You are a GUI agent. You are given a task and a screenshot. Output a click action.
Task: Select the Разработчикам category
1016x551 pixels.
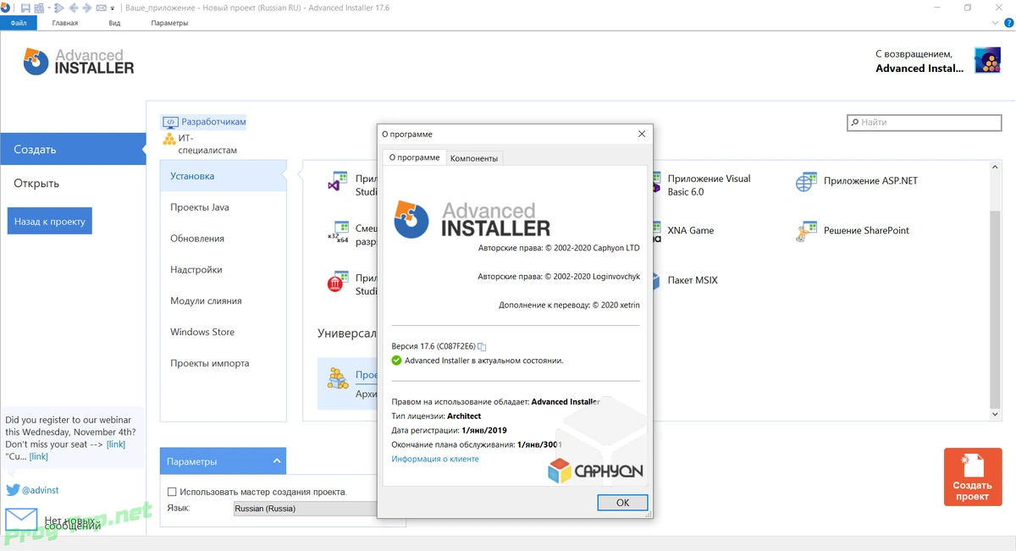[x=204, y=122]
